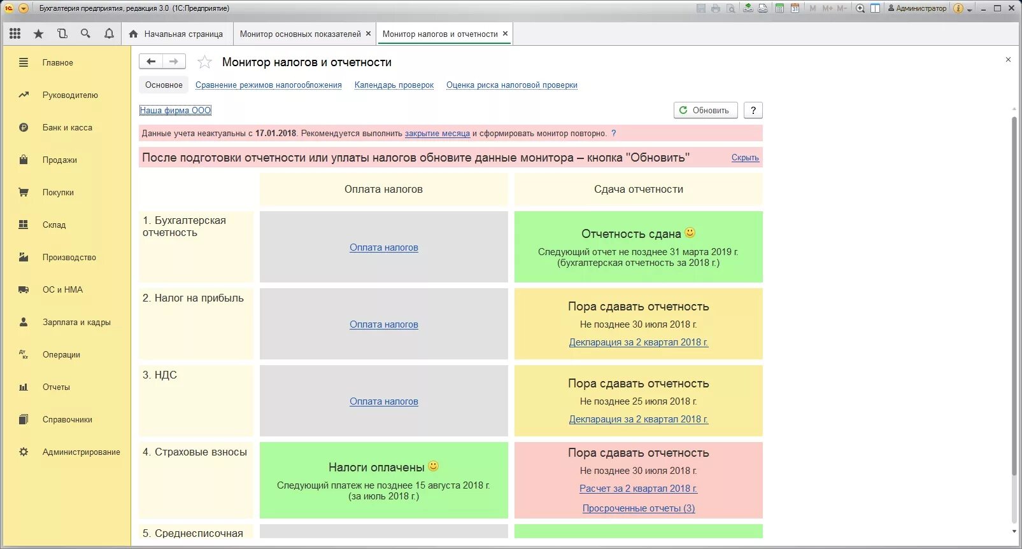Screen dimensions: 1022x549
Task: Open Расчет за 2 квартал 2018 link
Action: pos(639,489)
